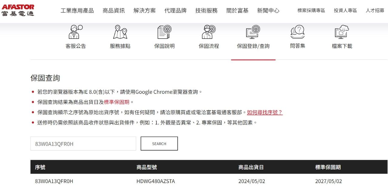
Task: Click the 客服公告 headset agent icon
Action: pyautogui.click(x=75, y=32)
